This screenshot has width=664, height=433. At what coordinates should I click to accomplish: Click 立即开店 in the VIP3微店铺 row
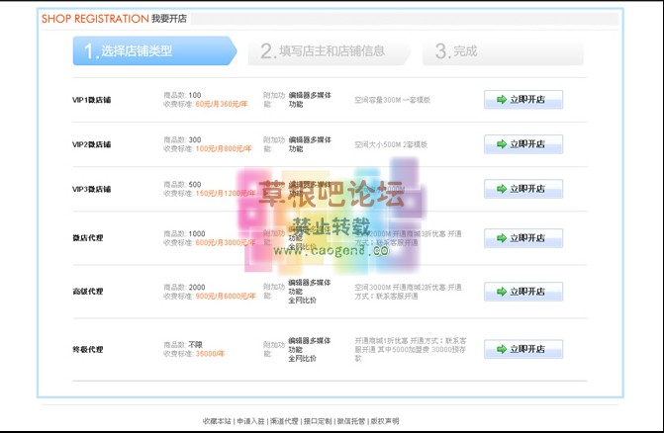coord(522,188)
